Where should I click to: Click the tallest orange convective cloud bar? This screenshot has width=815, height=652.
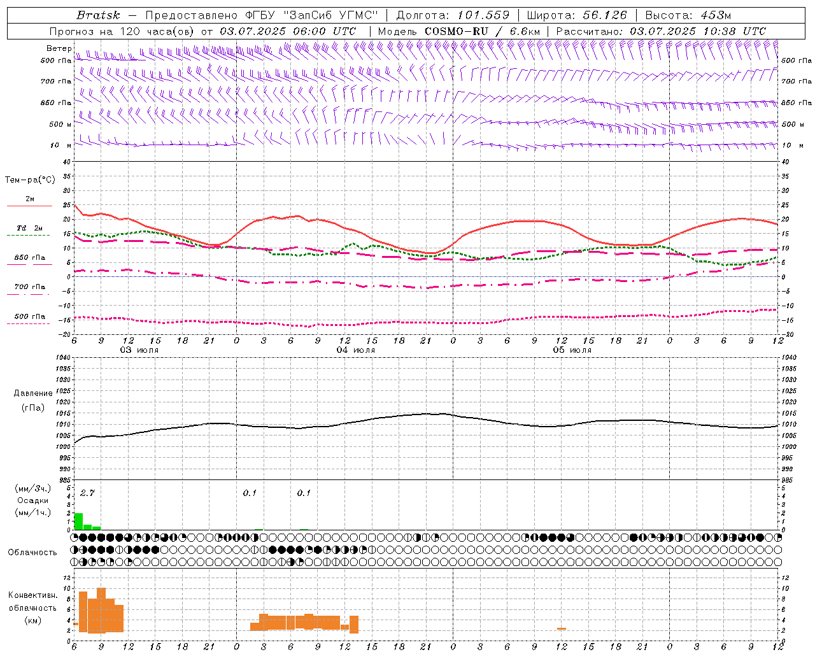click(x=101, y=611)
